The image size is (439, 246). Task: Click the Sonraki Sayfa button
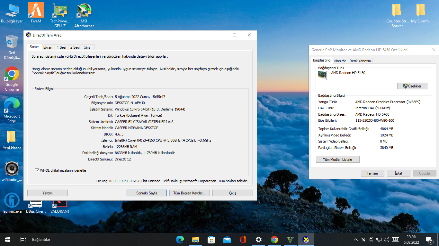tap(147, 193)
